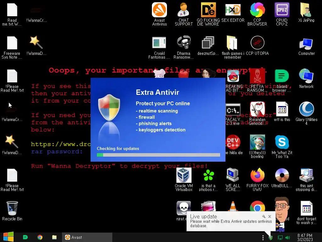Open the Recycle Bin
This screenshot has width=322, height=242.
[x=12, y=211]
